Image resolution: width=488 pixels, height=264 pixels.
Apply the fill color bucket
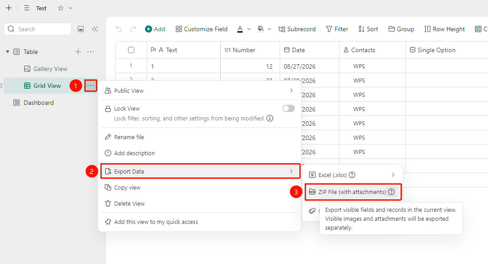(x=261, y=29)
